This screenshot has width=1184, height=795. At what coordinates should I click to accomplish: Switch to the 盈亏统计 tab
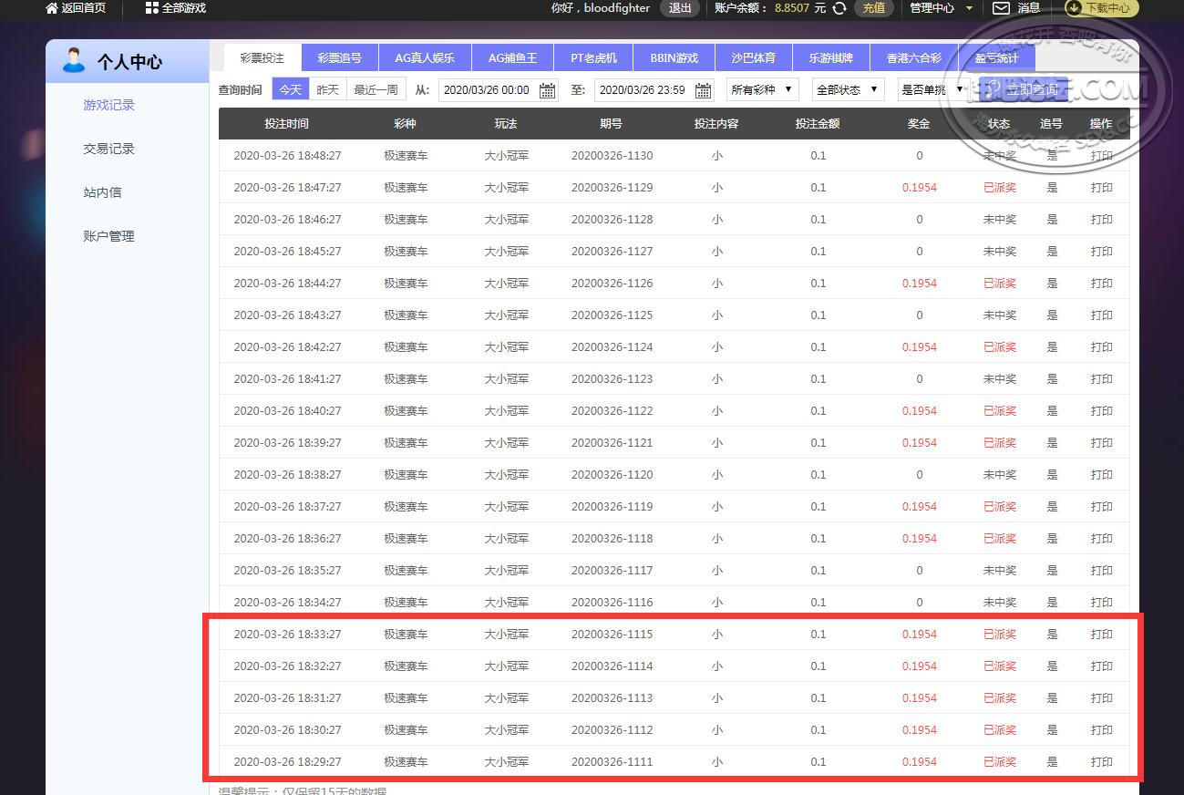pyautogui.click(x=996, y=58)
